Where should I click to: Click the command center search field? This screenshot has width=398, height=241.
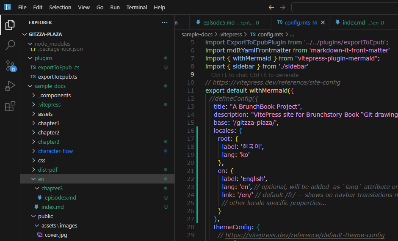(344, 7)
